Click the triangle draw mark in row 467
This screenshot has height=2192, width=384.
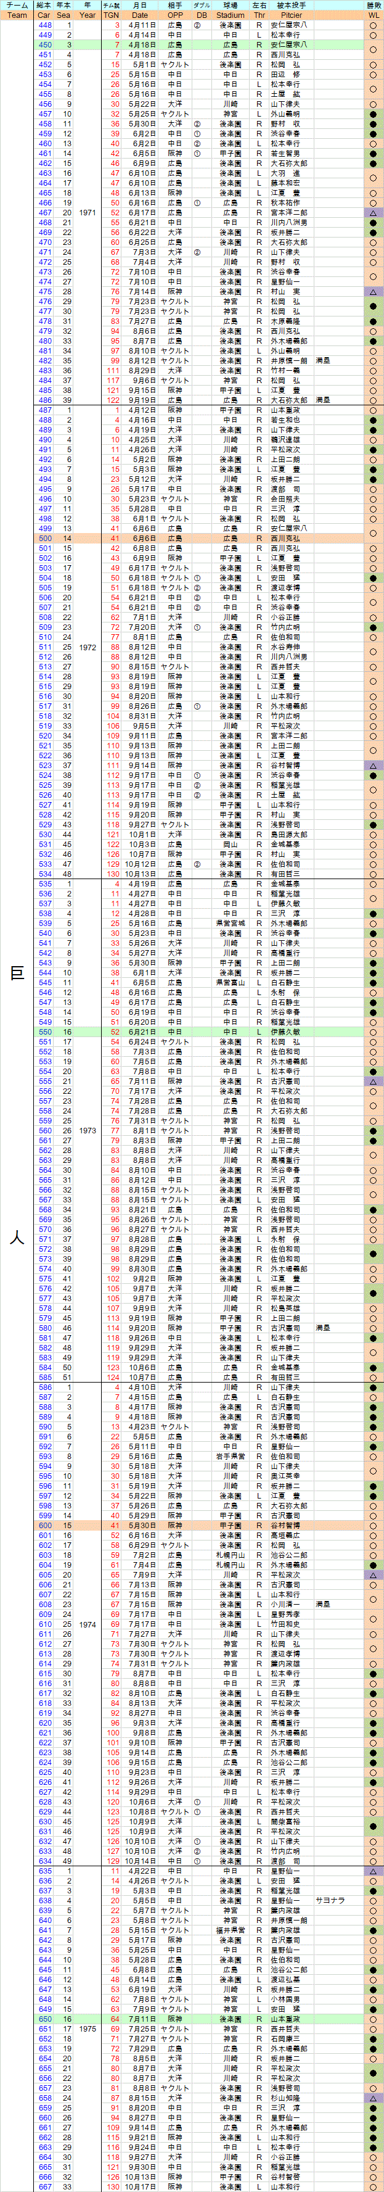click(374, 213)
